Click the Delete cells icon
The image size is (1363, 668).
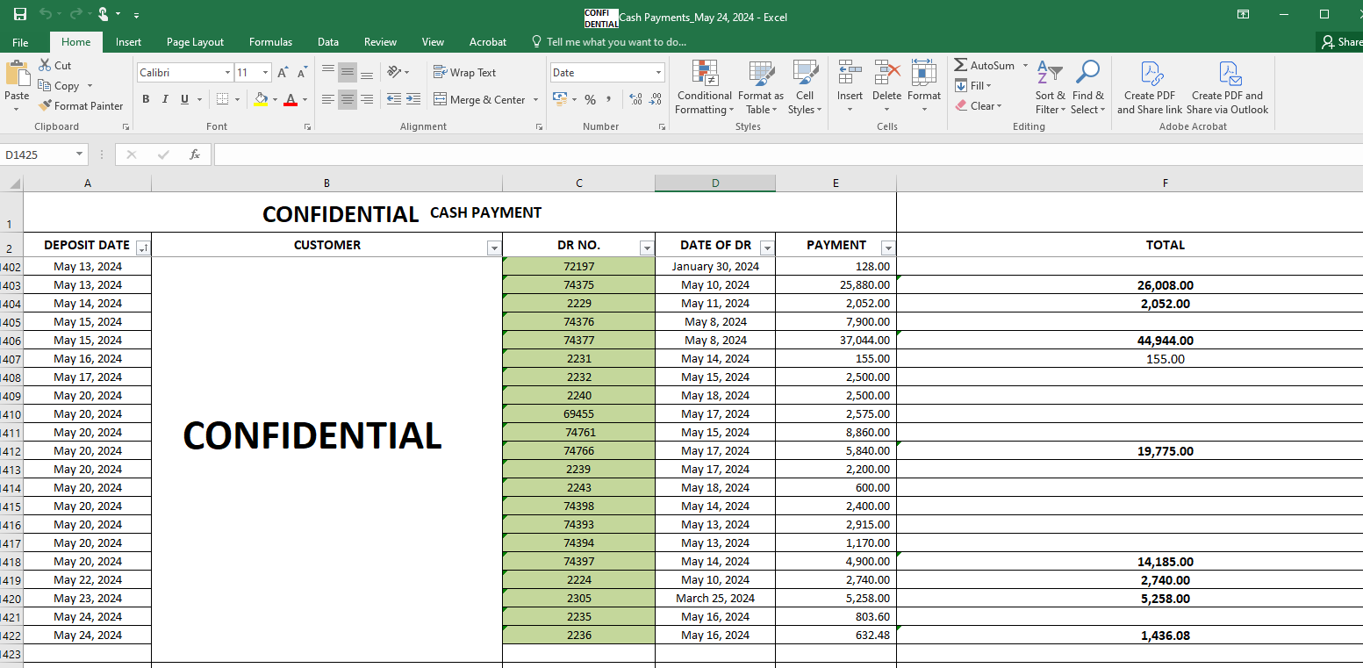click(887, 74)
